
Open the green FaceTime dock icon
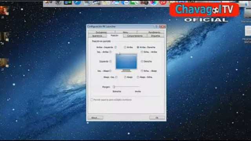point(134,2)
